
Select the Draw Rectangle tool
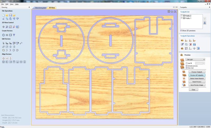(10, 35)
